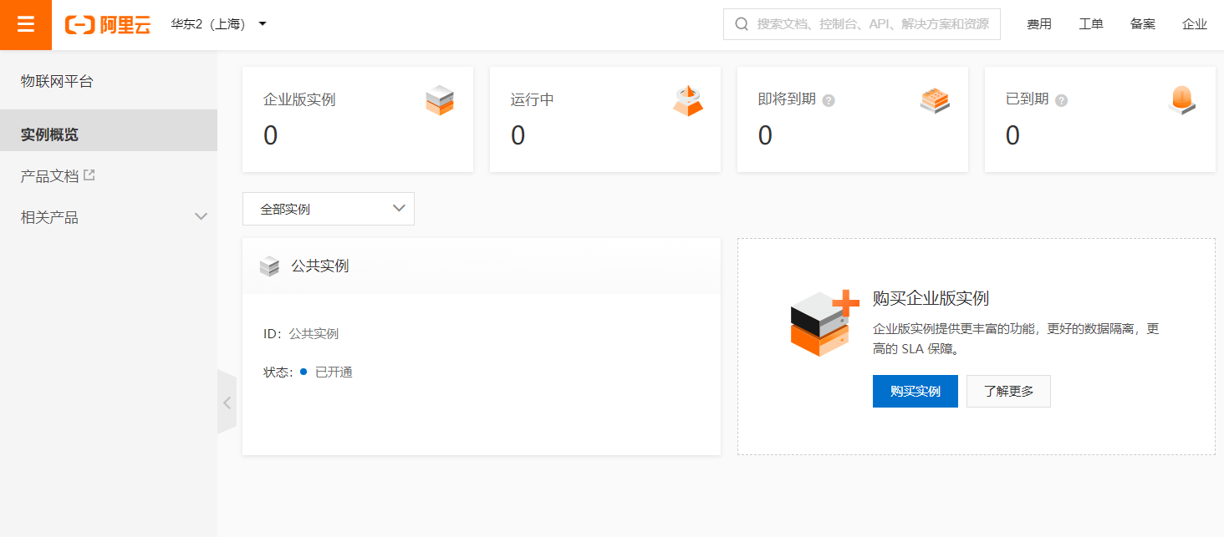Click the 相关产品 chevron arrow
This screenshot has width=1224, height=537.
(201, 217)
